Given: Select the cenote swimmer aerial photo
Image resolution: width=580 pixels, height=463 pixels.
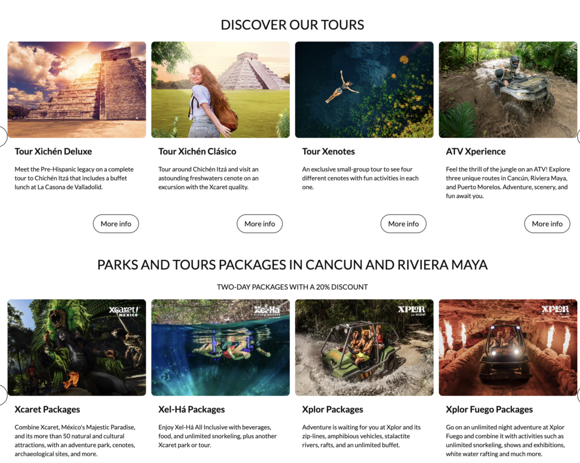Looking at the screenshot, I should [364, 90].
